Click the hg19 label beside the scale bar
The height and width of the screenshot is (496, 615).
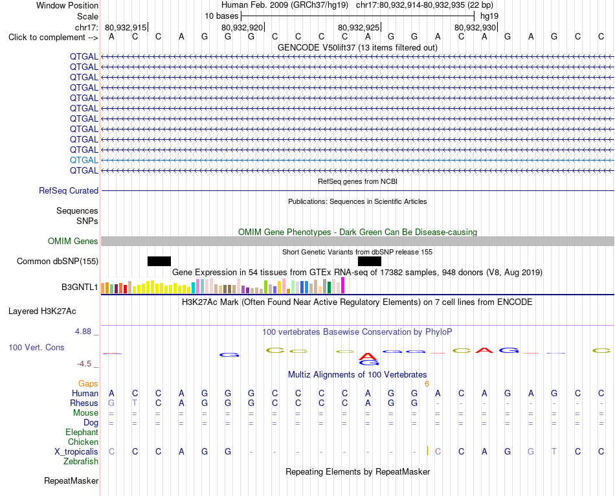coord(489,16)
